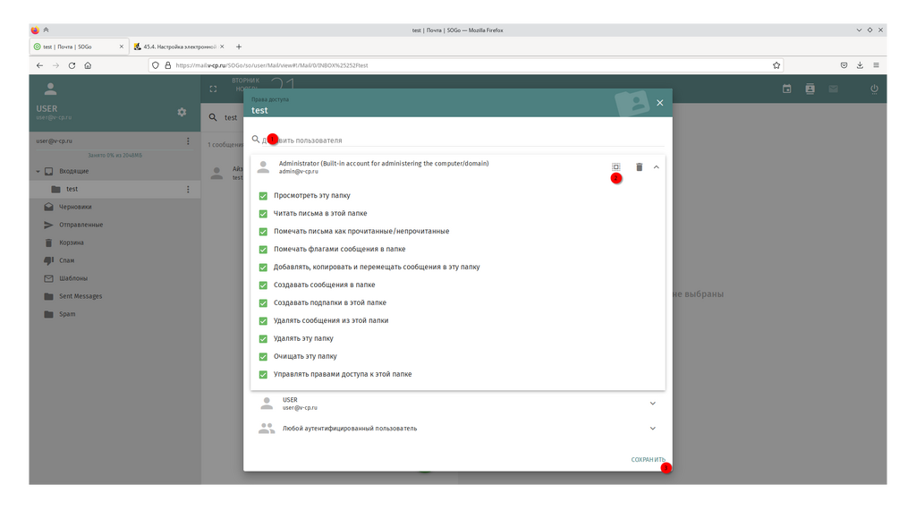
Task: Expand "Любой аутентифицированный пользователь" row
Action: coord(652,429)
